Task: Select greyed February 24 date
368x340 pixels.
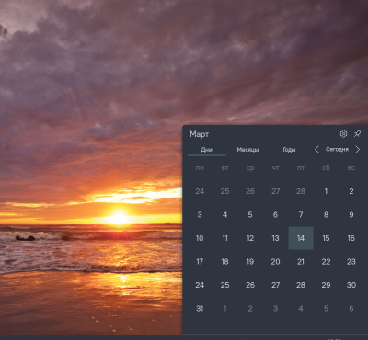Action: (200, 191)
